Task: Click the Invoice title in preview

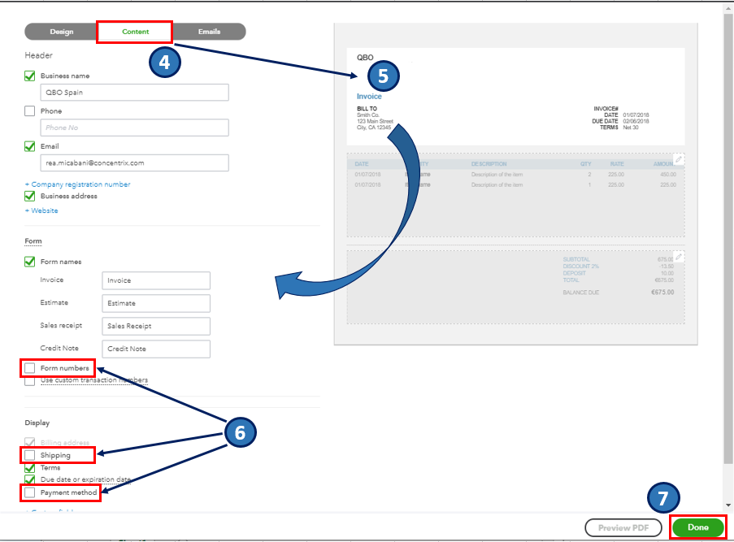Action: [x=369, y=97]
